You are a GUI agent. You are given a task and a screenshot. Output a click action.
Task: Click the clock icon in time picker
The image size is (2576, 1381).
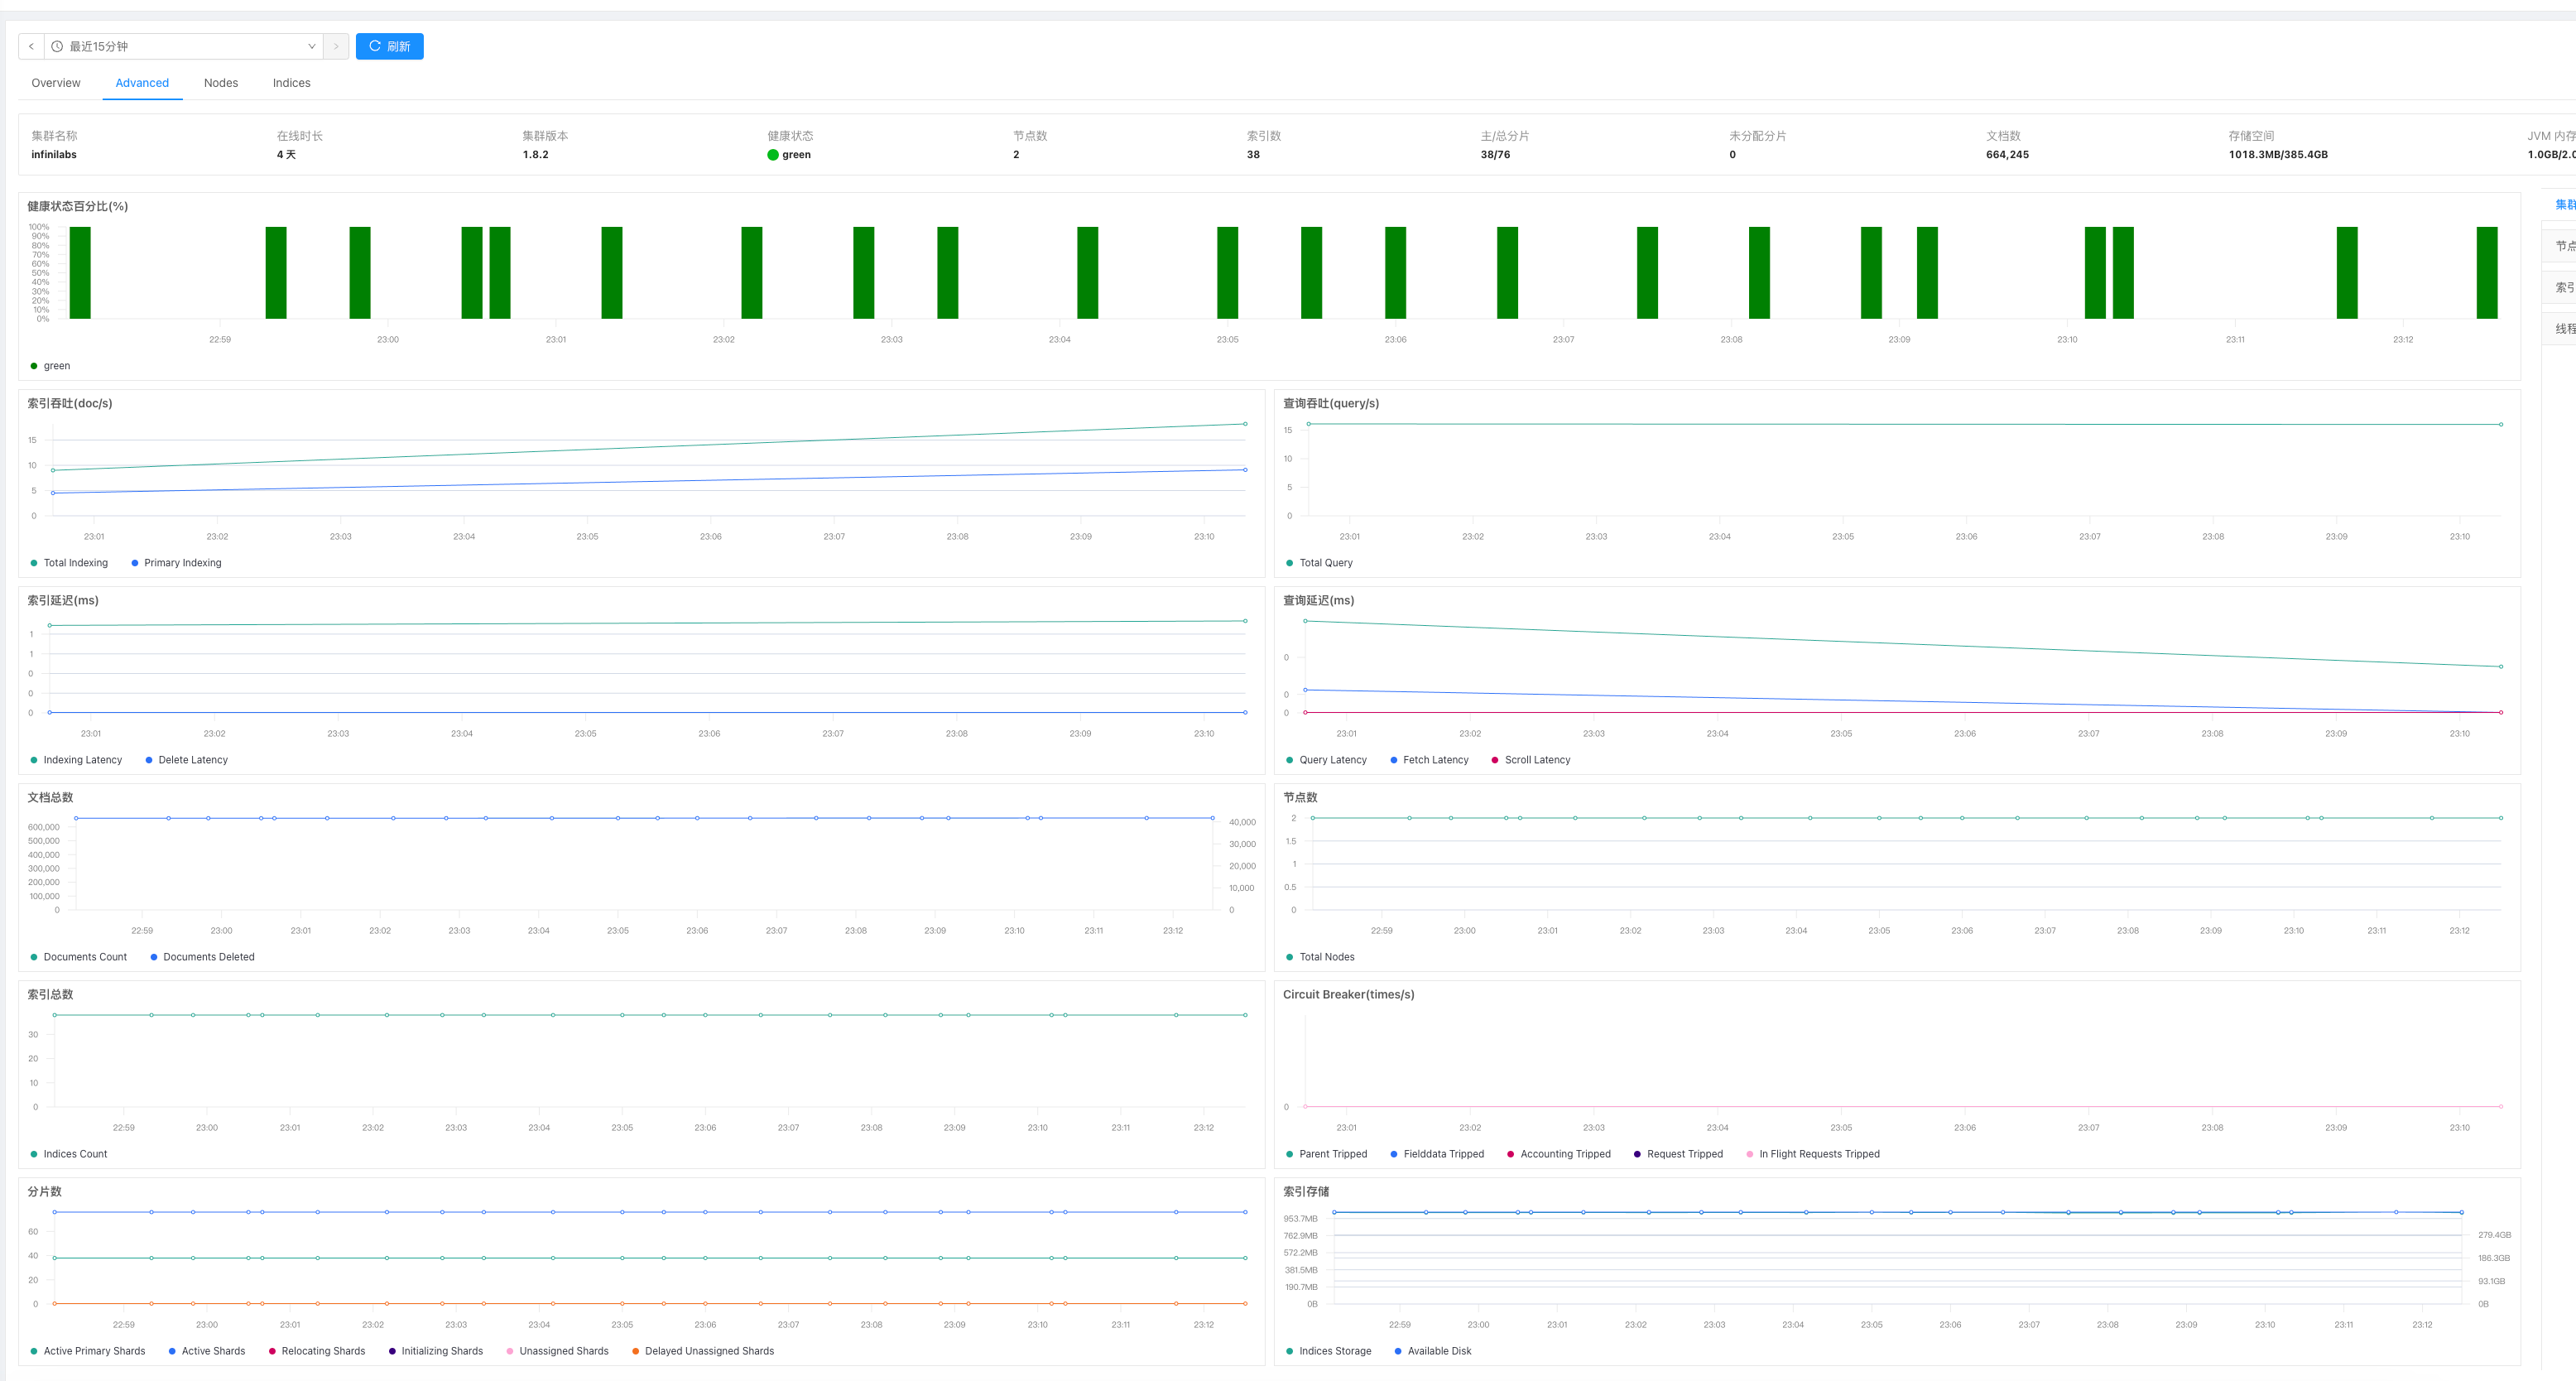point(57,46)
